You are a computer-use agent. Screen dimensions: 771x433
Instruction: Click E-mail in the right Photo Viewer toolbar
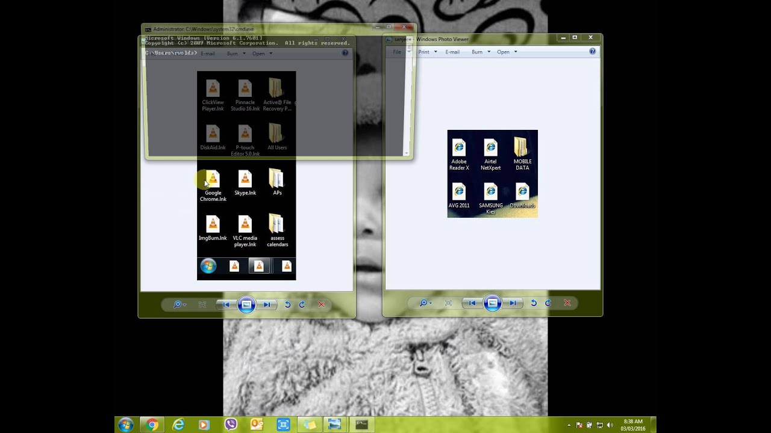tap(452, 52)
